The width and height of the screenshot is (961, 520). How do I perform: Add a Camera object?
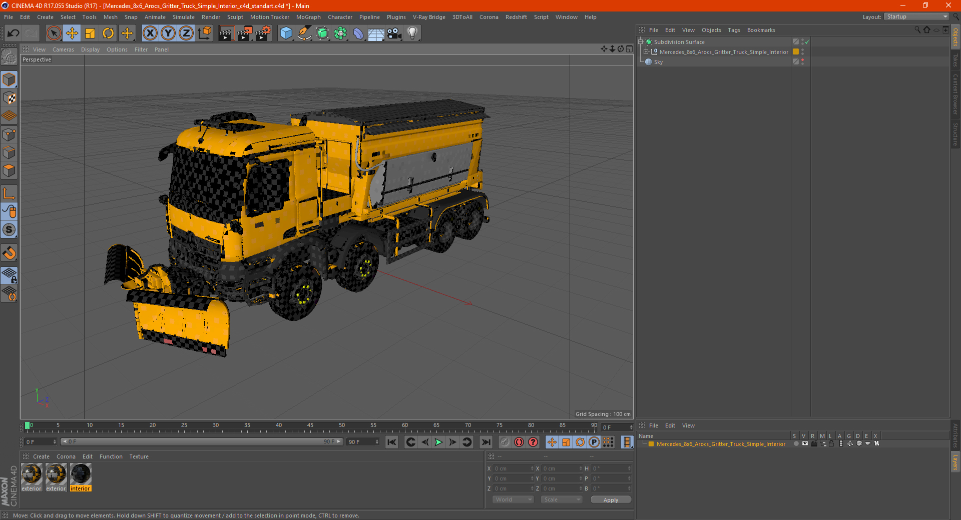point(394,33)
